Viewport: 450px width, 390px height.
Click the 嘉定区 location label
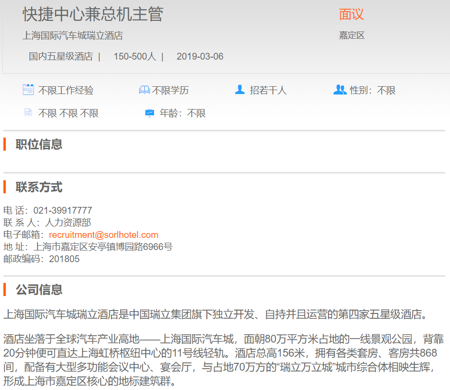351,35
